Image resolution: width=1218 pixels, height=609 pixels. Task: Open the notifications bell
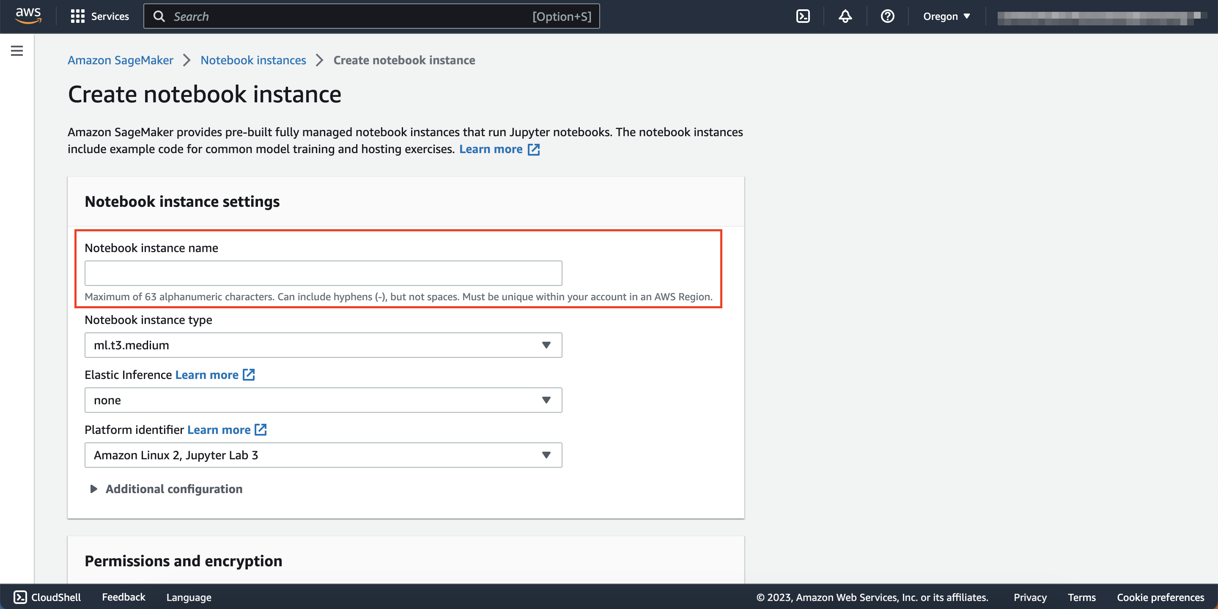845,16
